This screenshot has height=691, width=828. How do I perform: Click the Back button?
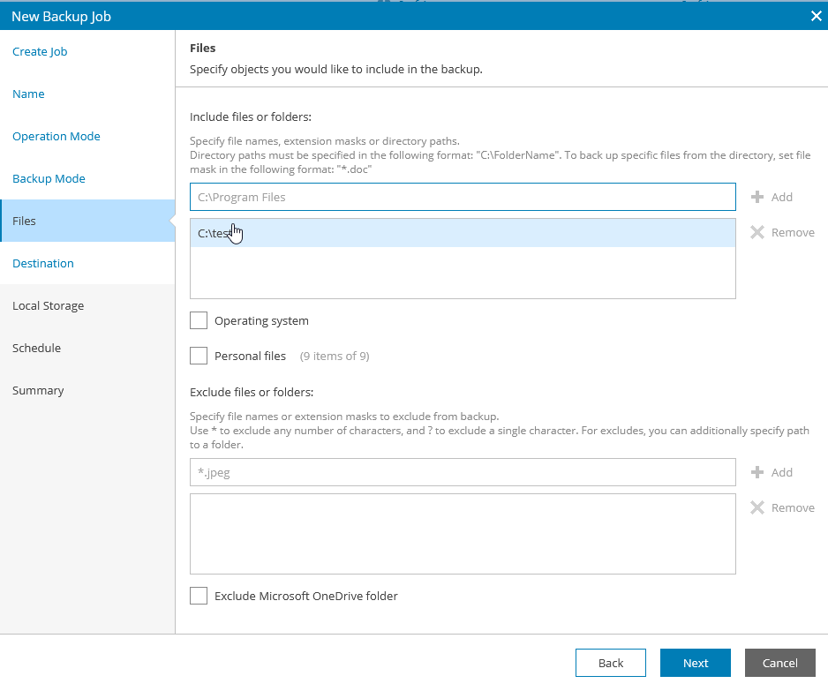(610, 663)
